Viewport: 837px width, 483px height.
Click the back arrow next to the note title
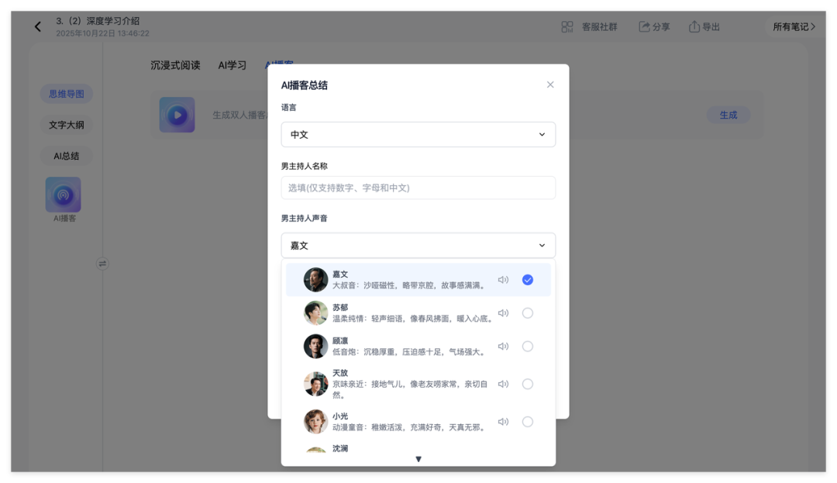[37, 26]
